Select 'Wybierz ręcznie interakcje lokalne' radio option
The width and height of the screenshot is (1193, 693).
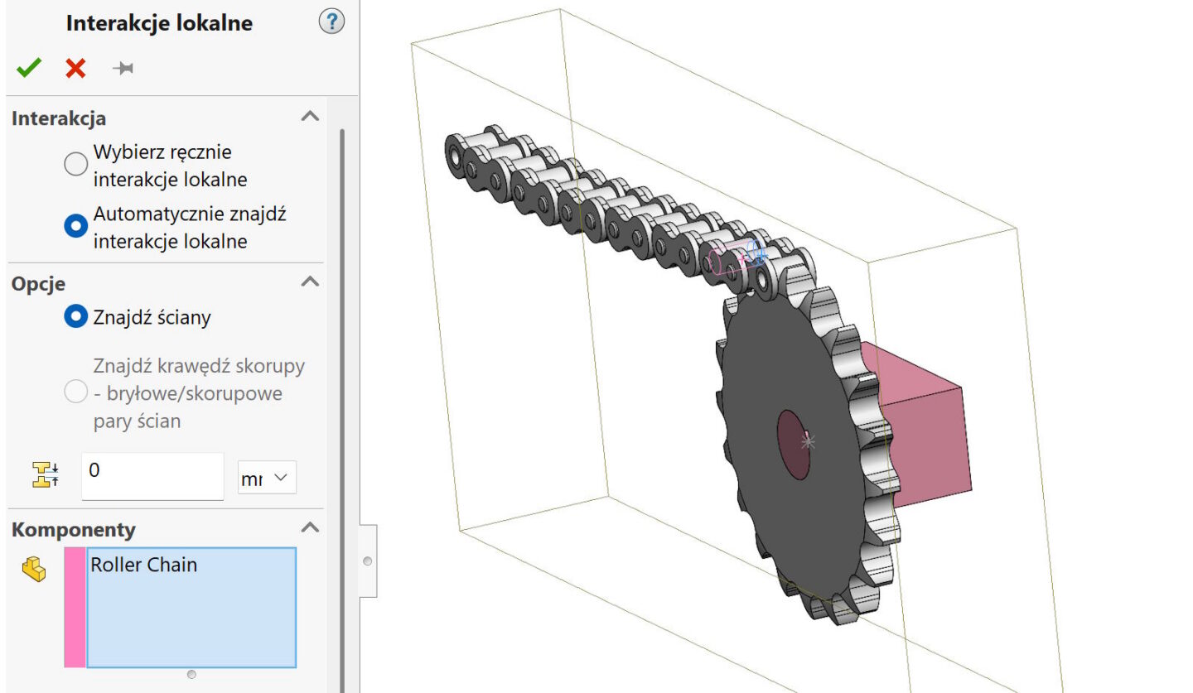(x=75, y=164)
